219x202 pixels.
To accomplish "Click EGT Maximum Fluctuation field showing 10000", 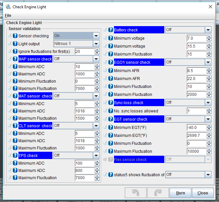I will pyautogui.click(x=197, y=151).
